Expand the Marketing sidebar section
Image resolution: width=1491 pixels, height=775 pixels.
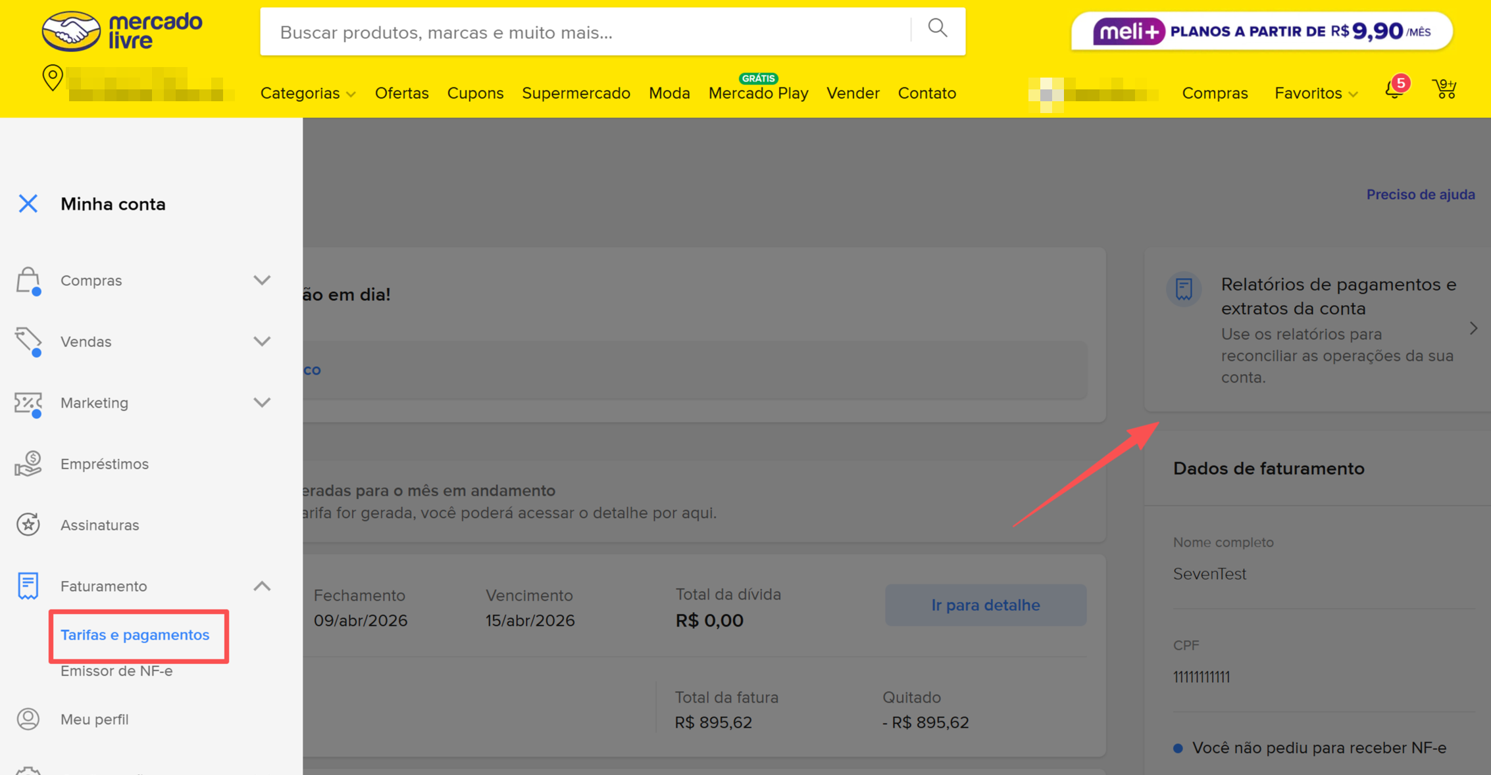coord(262,402)
